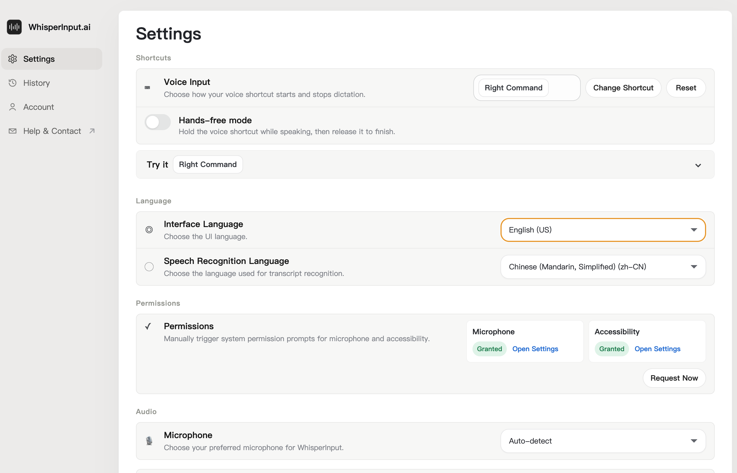Click the Account person icon
The width and height of the screenshot is (737, 473).
tap(13, 107)
